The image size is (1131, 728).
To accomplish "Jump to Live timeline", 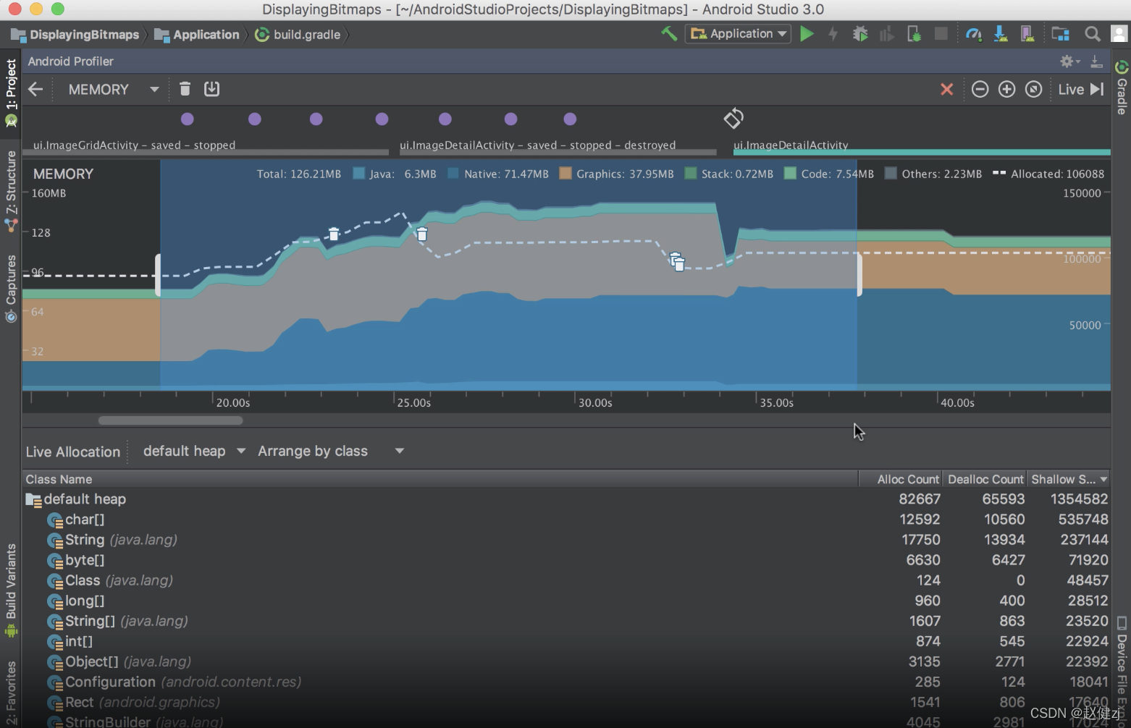I will pyautogui.click(x=1080, y=89).
